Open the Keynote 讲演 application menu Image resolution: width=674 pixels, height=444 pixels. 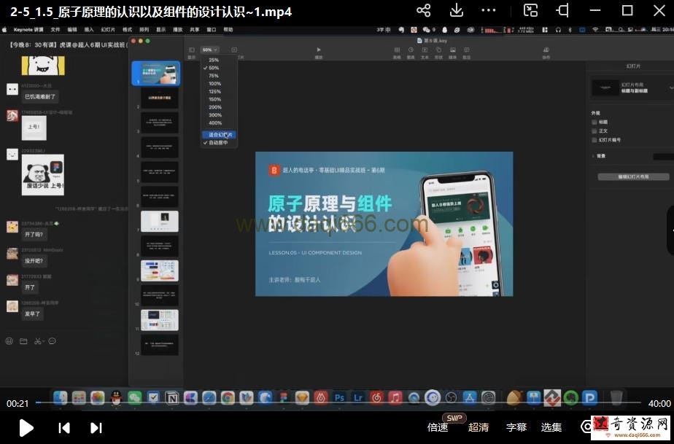[28, 30]
